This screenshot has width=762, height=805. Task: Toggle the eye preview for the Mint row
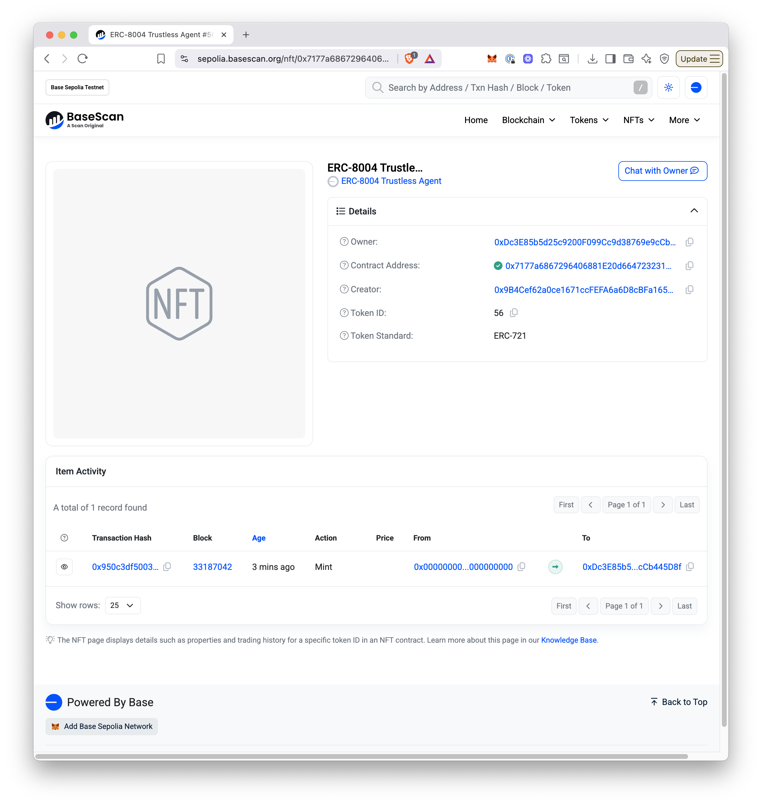pos(64,567)
